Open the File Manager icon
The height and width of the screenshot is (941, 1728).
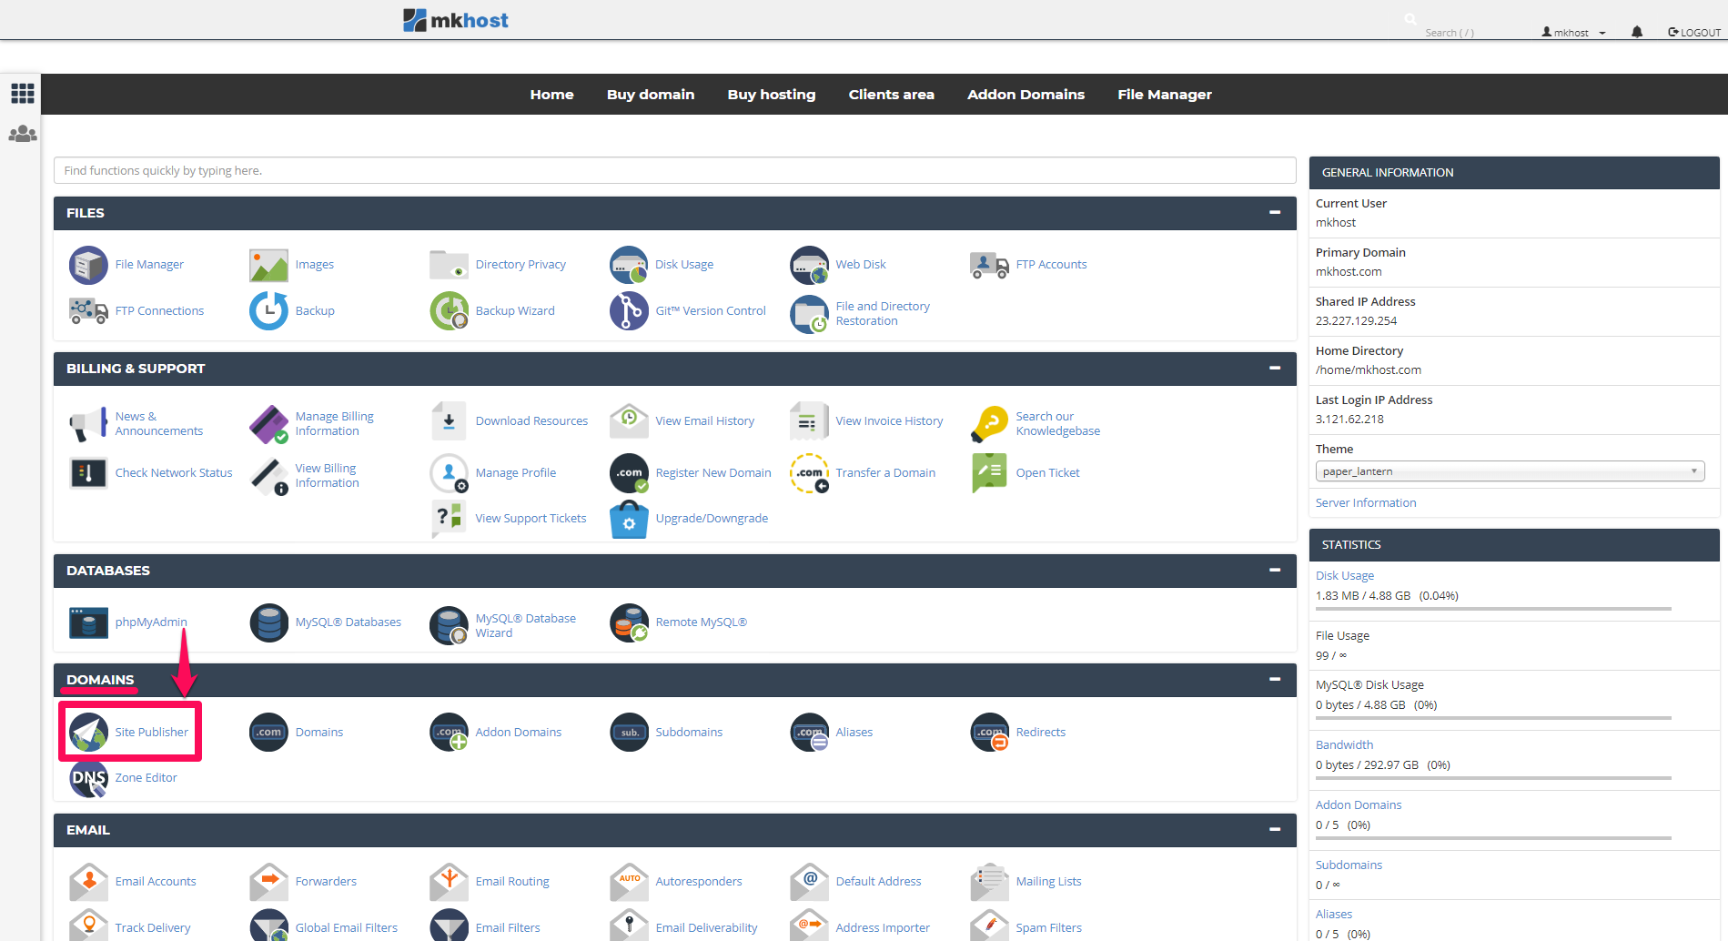point(88,265)
